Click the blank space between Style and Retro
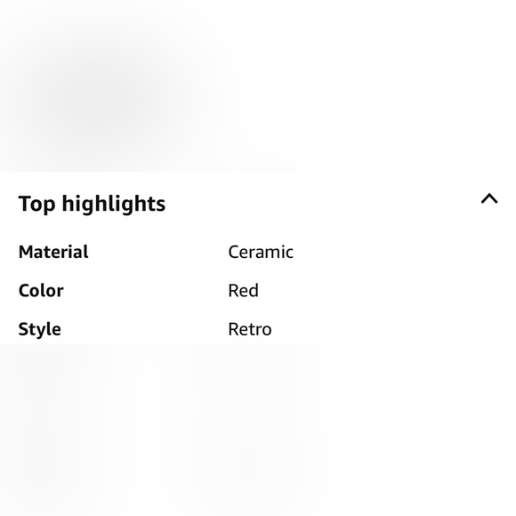516x516 pixels. [144, 329]
